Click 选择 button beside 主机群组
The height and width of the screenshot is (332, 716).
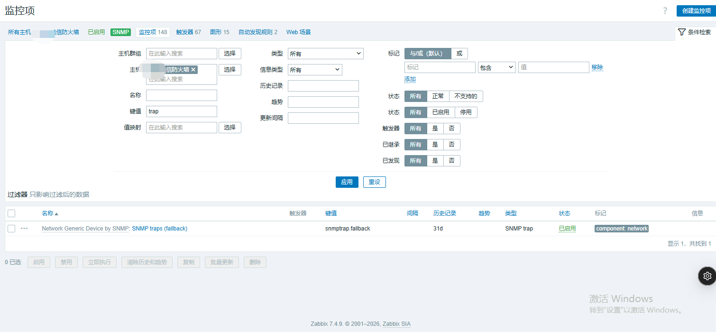coord(230,54)
